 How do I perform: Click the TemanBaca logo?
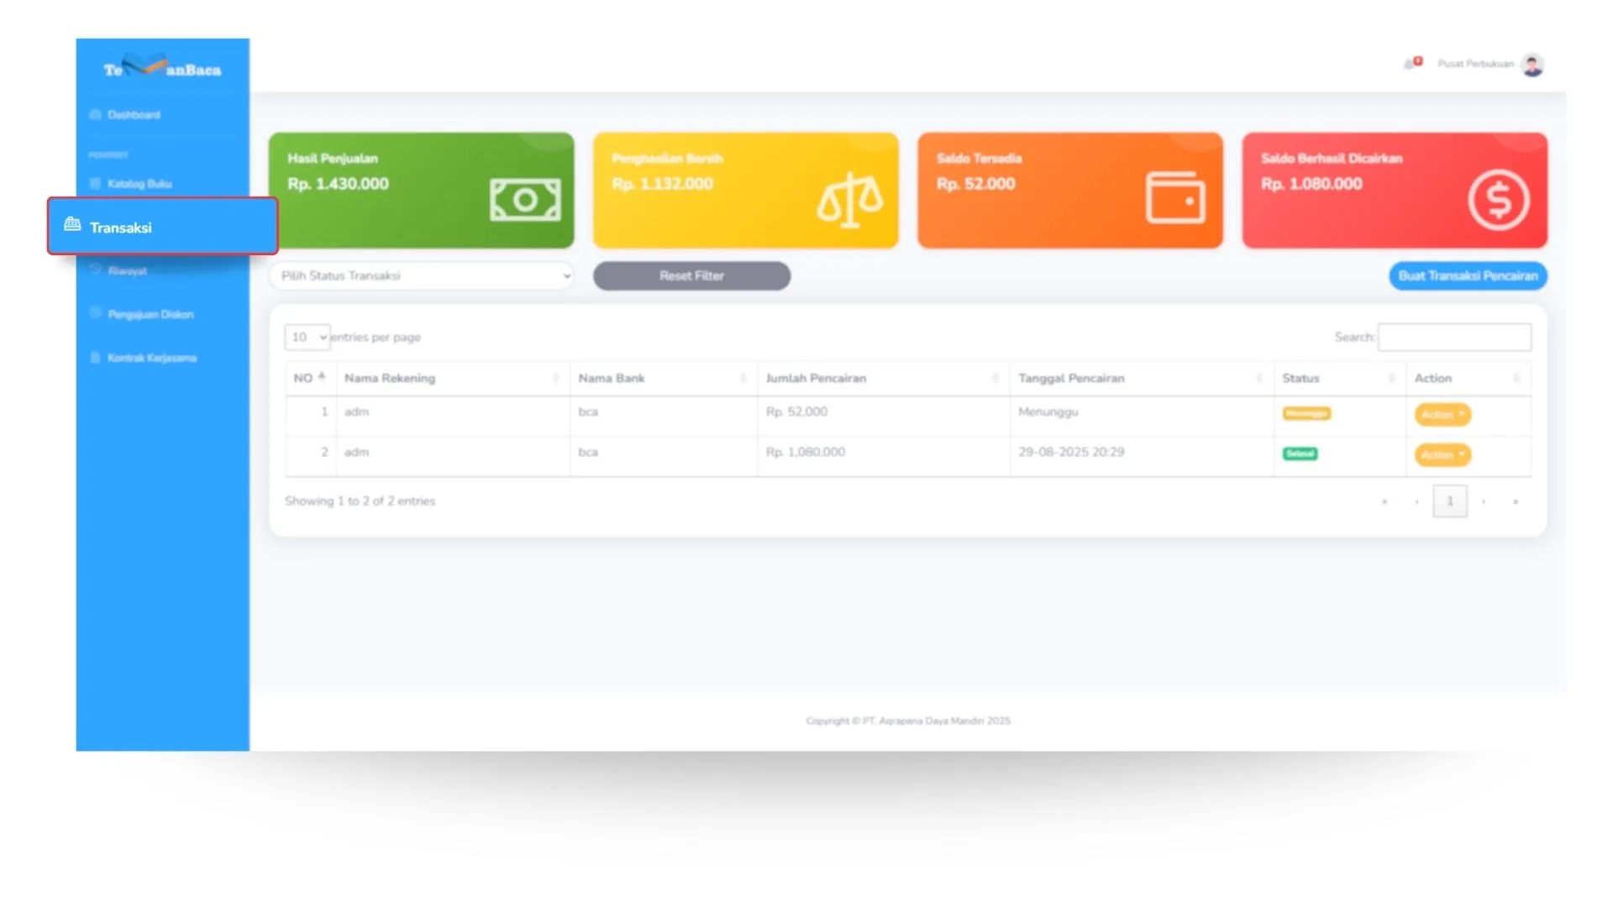click(162, 68)
